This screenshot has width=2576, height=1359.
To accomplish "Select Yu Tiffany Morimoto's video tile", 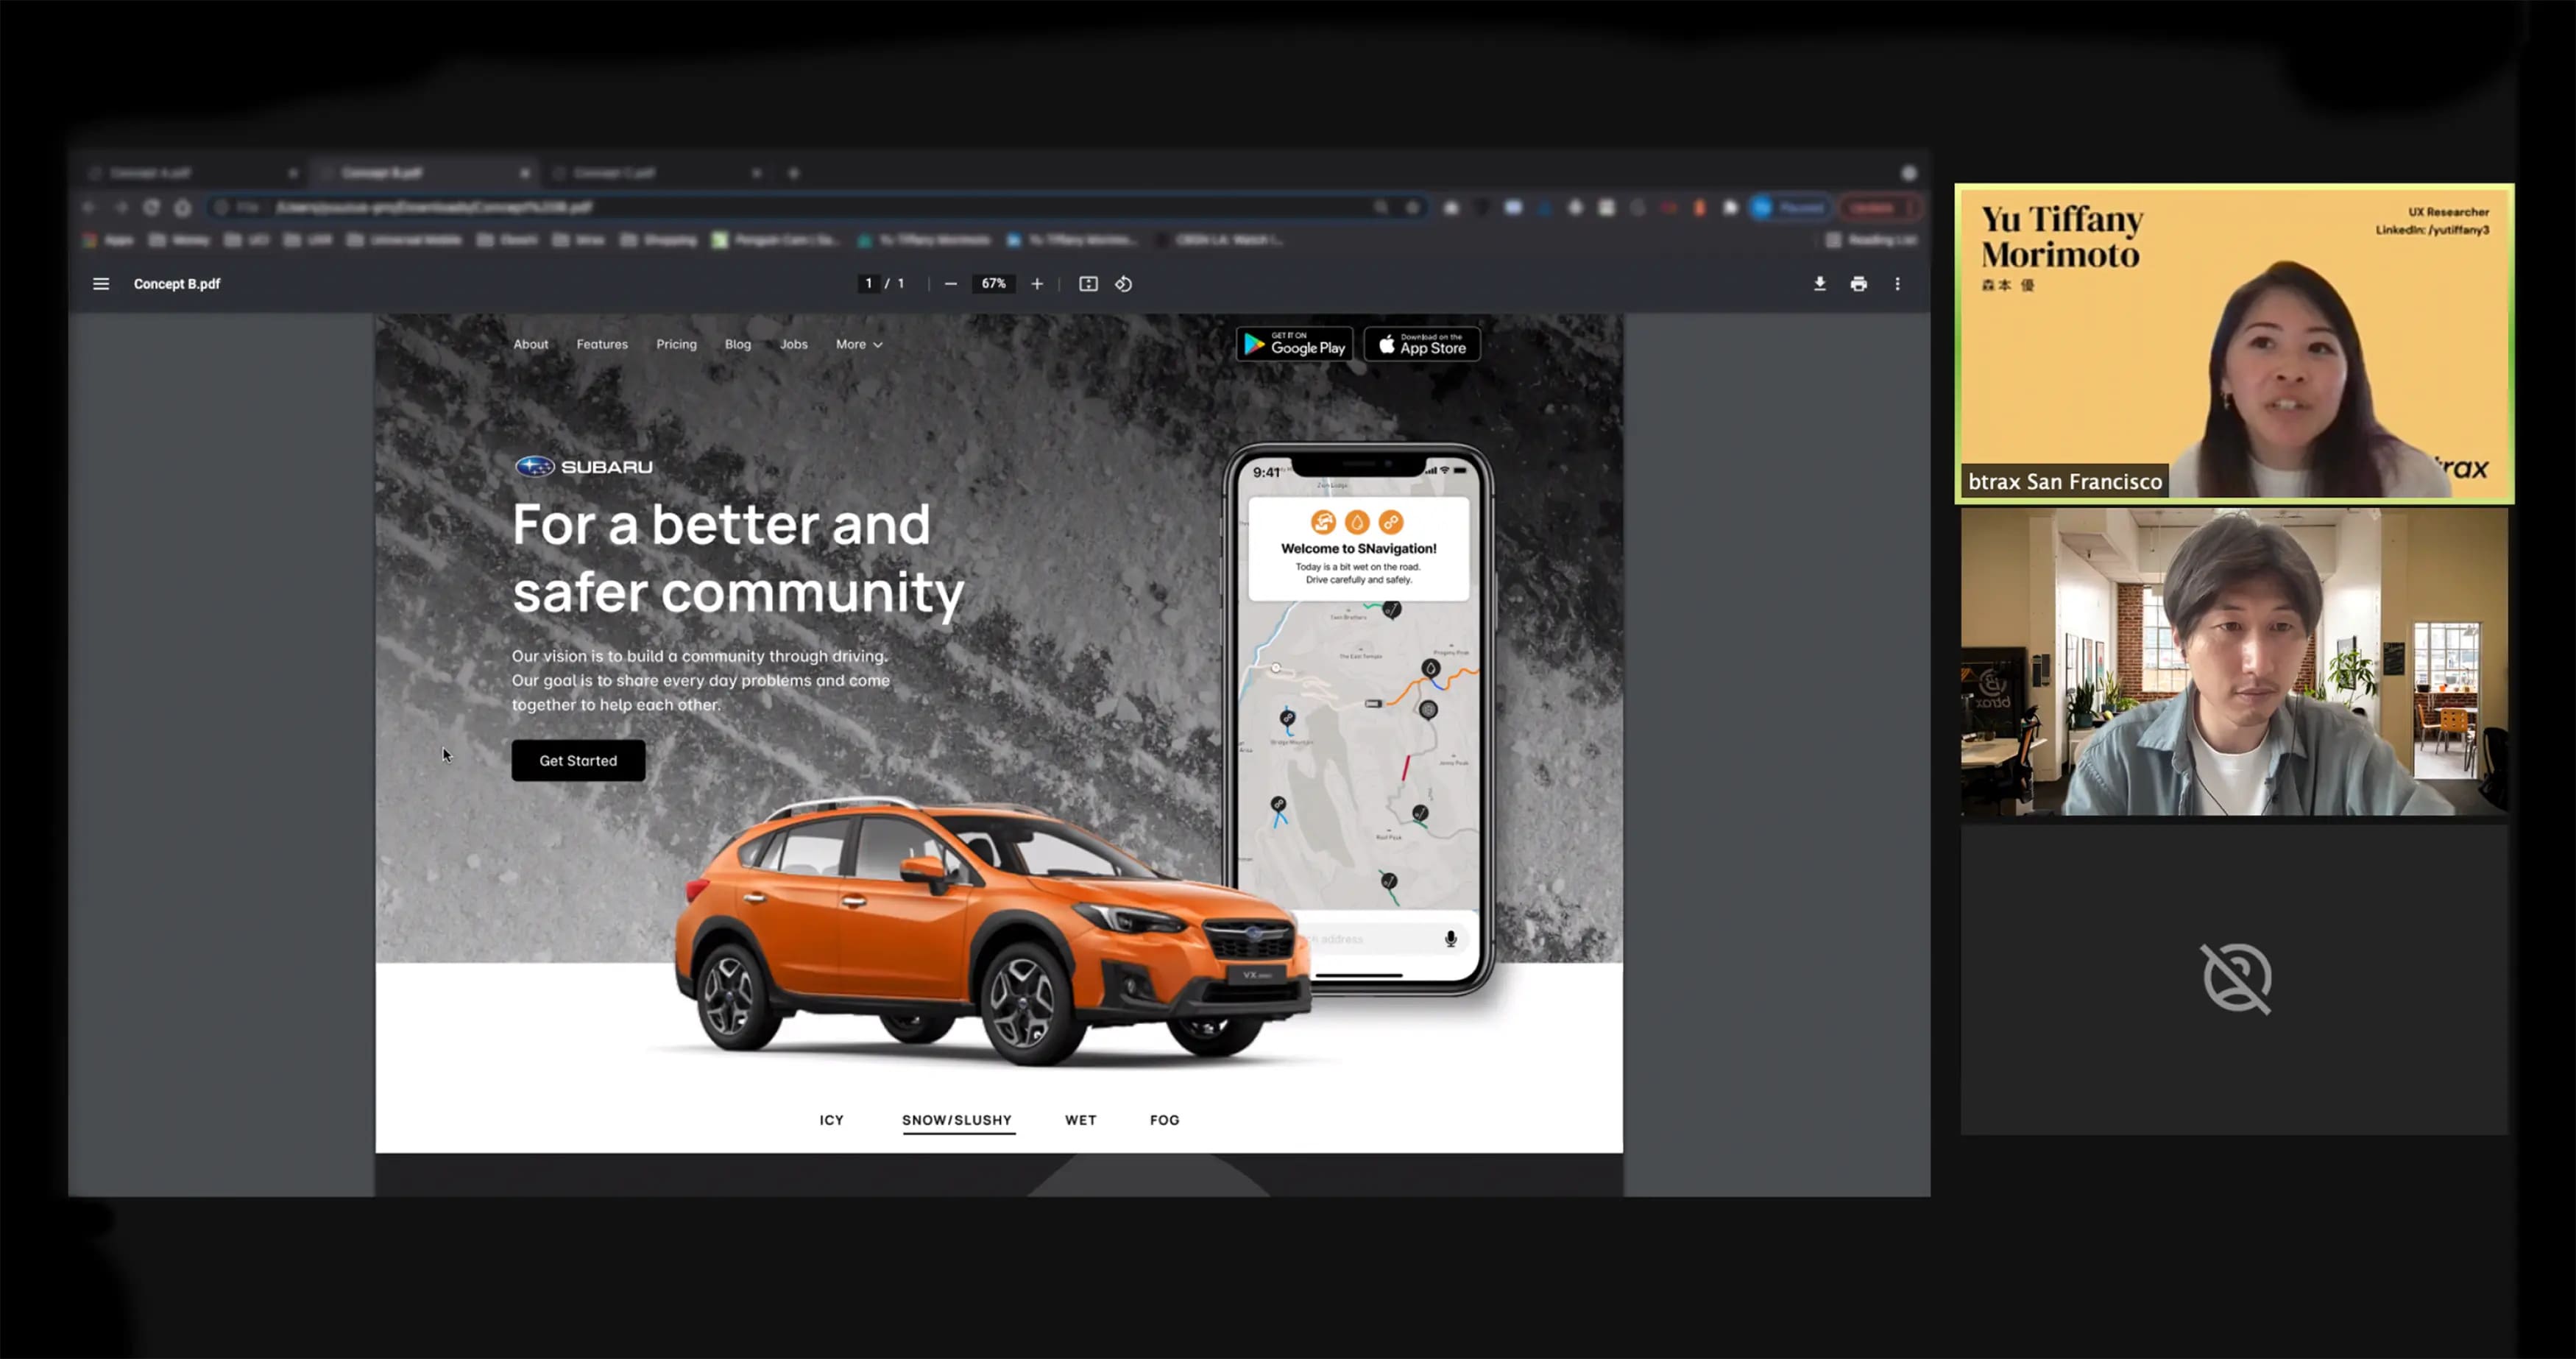I will click(x=2234, y=343).
